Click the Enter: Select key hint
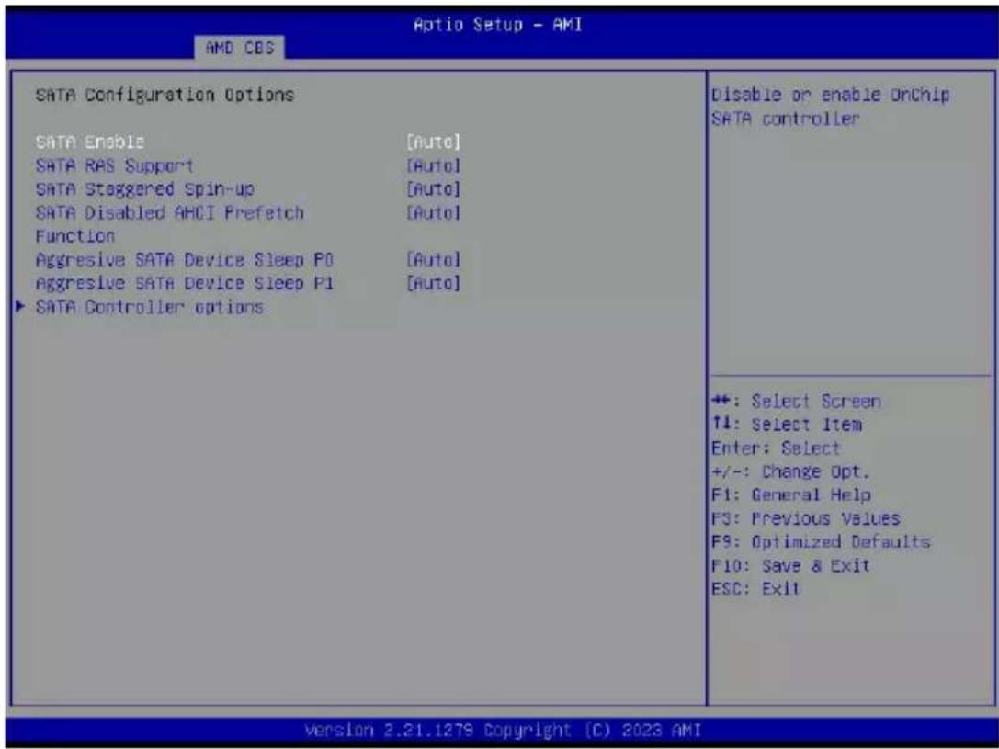The width and height of the screenshot is (999, 749). 776,448
